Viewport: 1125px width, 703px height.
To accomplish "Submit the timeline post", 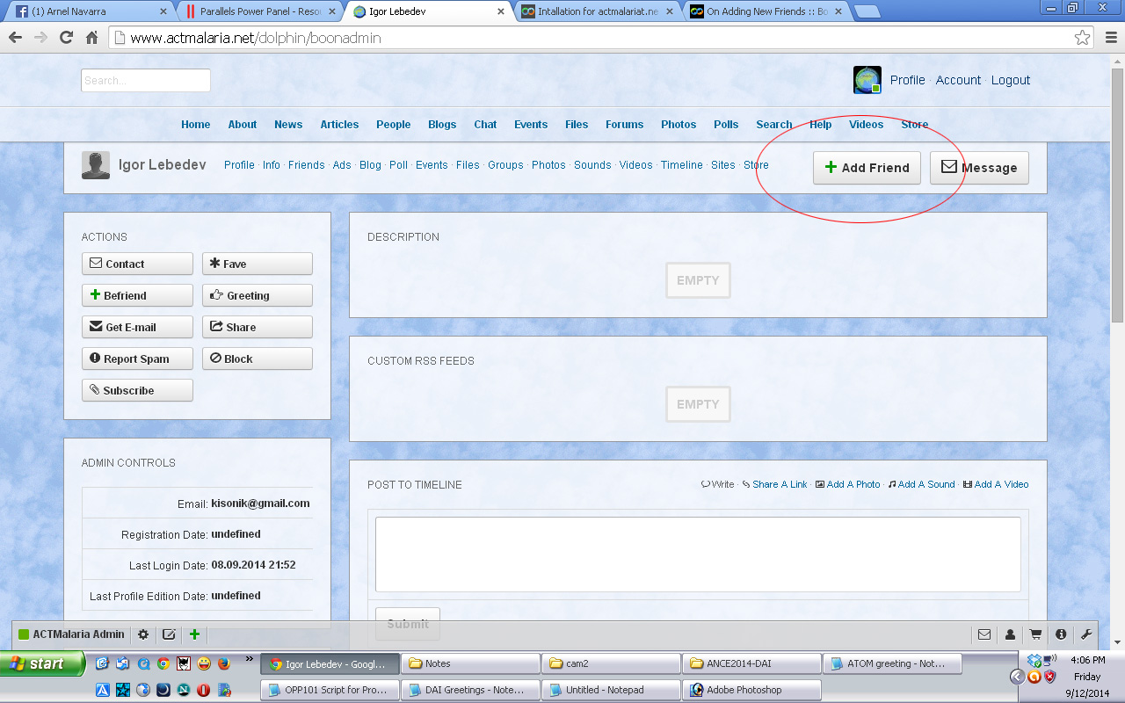I will 408,624.
